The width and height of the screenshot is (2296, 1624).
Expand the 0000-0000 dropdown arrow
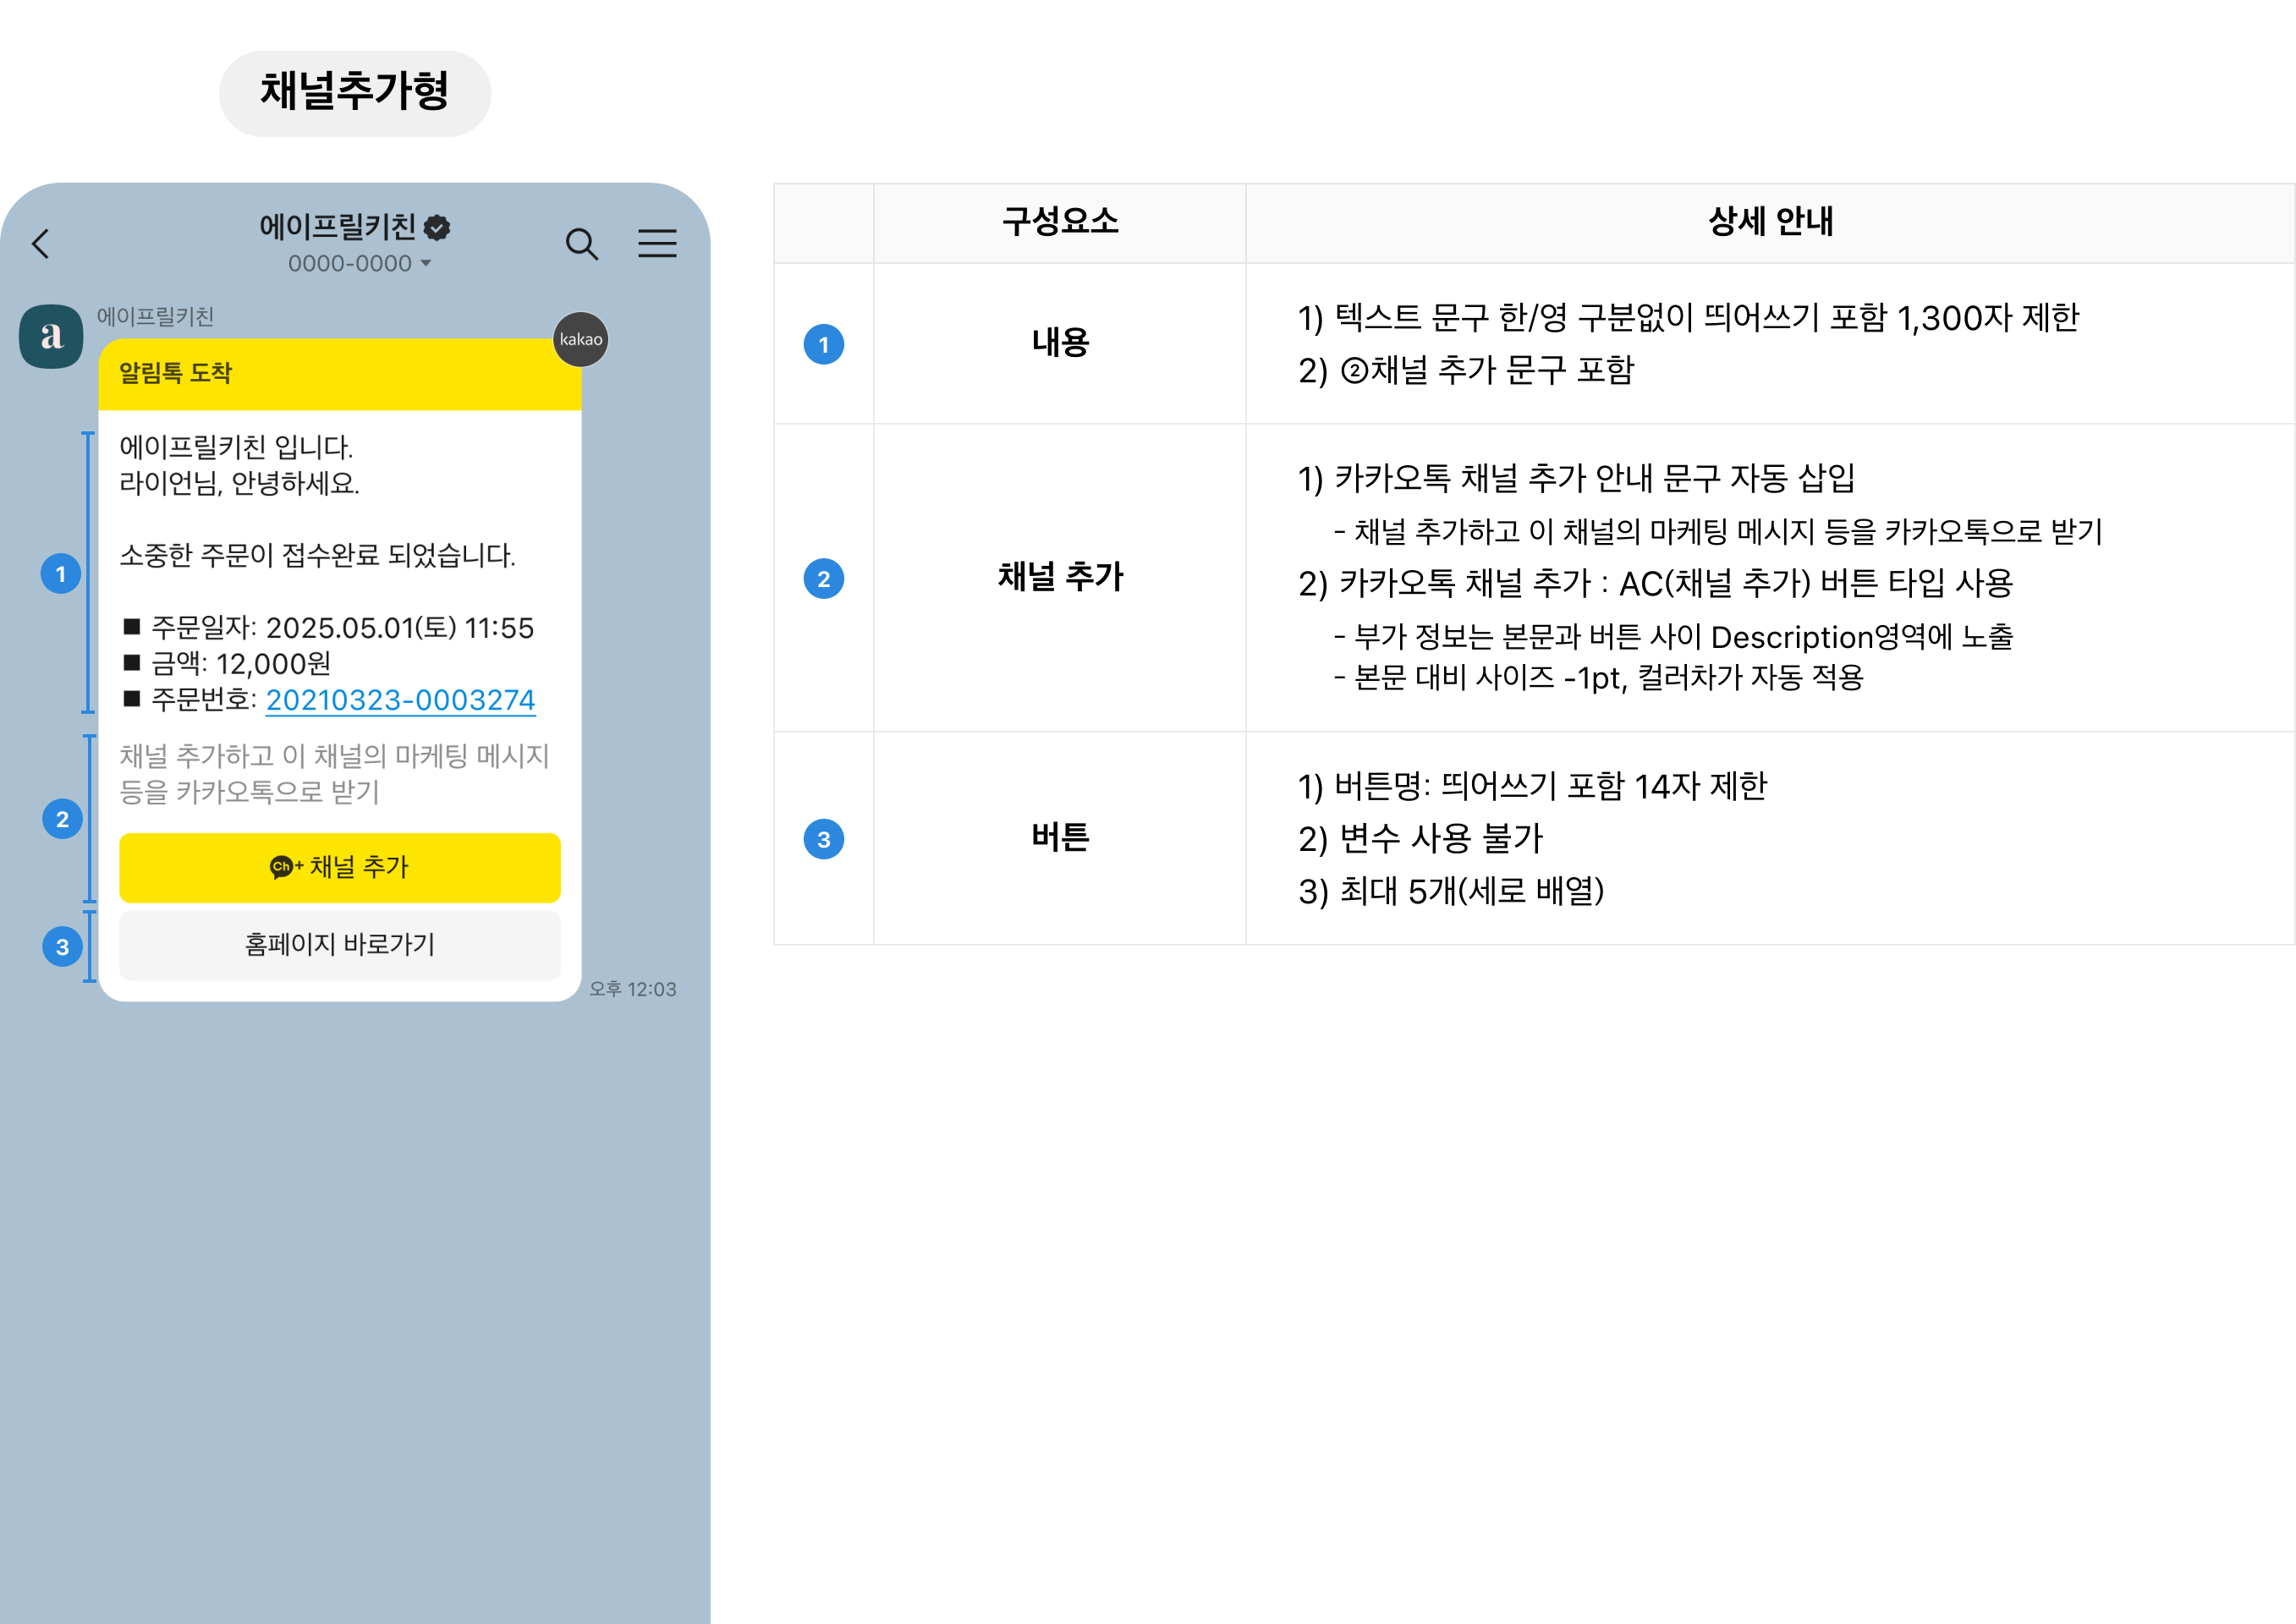[x=426, y=263]
